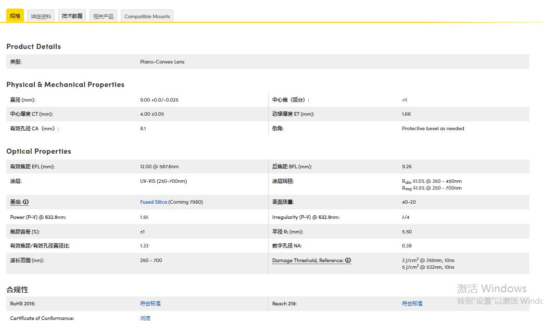Open the Fused Silica link

tap(154, 202)
